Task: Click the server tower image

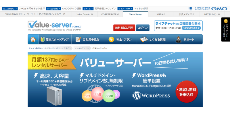Action: click(x=54, y=96)
